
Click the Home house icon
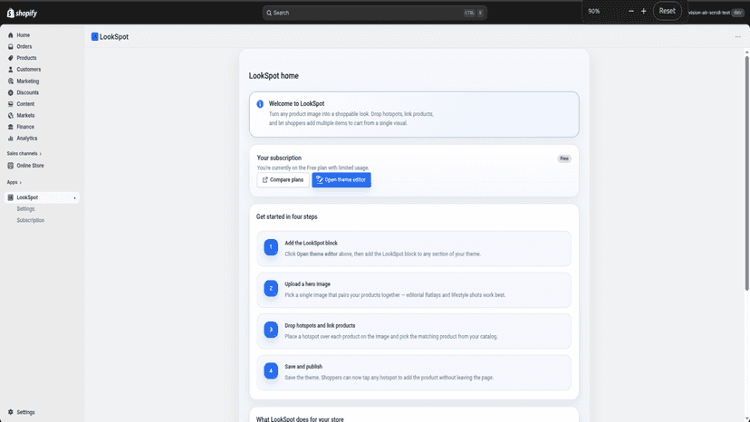[11, 35]
